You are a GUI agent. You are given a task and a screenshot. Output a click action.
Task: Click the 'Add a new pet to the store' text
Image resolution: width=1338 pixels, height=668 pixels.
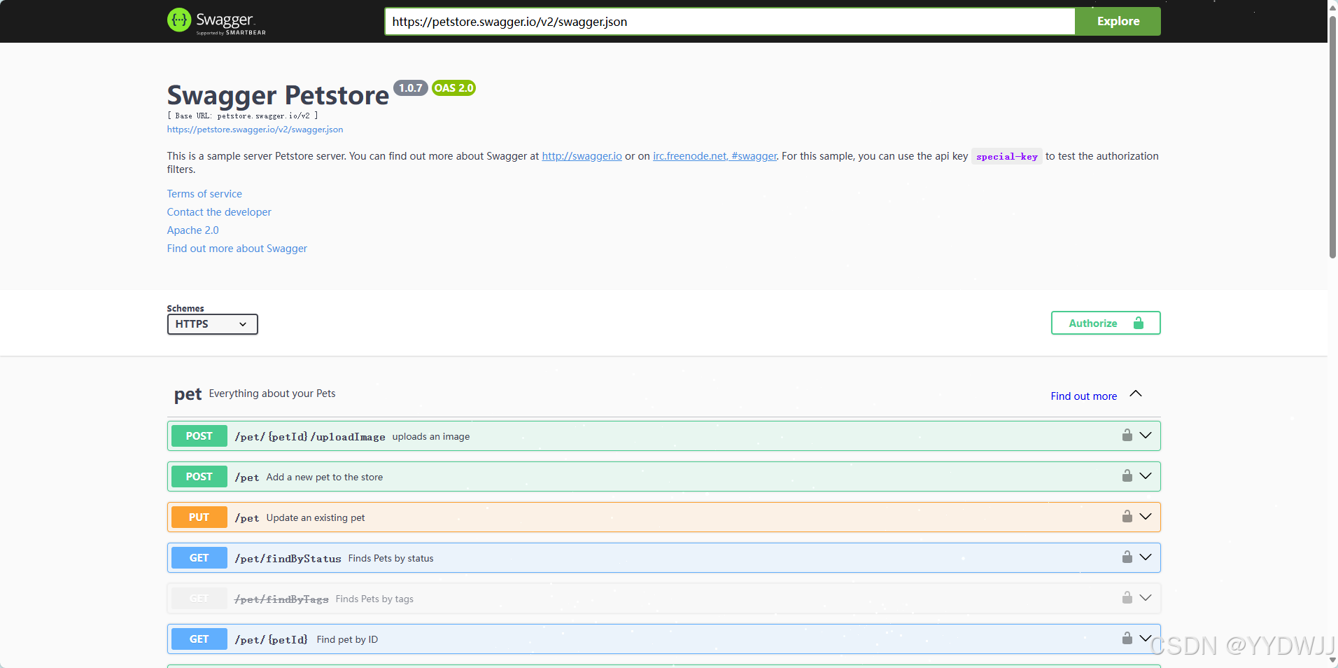pyautogui.click(x=325, y=477)
